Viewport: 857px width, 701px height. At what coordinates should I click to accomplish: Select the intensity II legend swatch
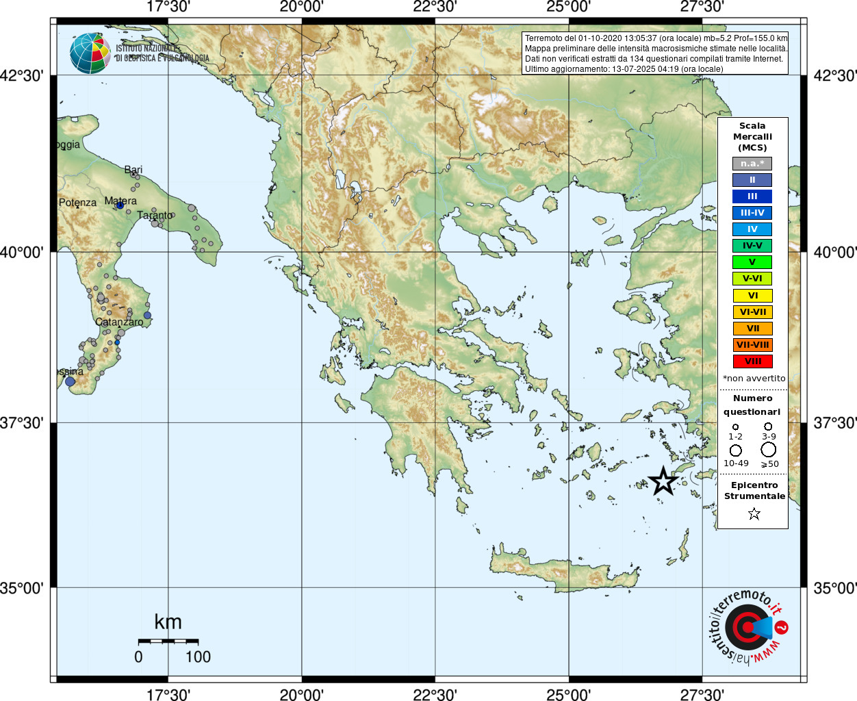pos(752,180)
